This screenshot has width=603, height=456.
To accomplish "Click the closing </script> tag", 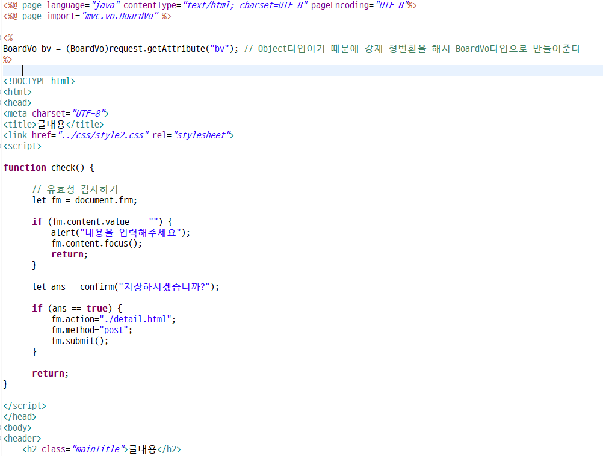I will (x=25, y=405).
